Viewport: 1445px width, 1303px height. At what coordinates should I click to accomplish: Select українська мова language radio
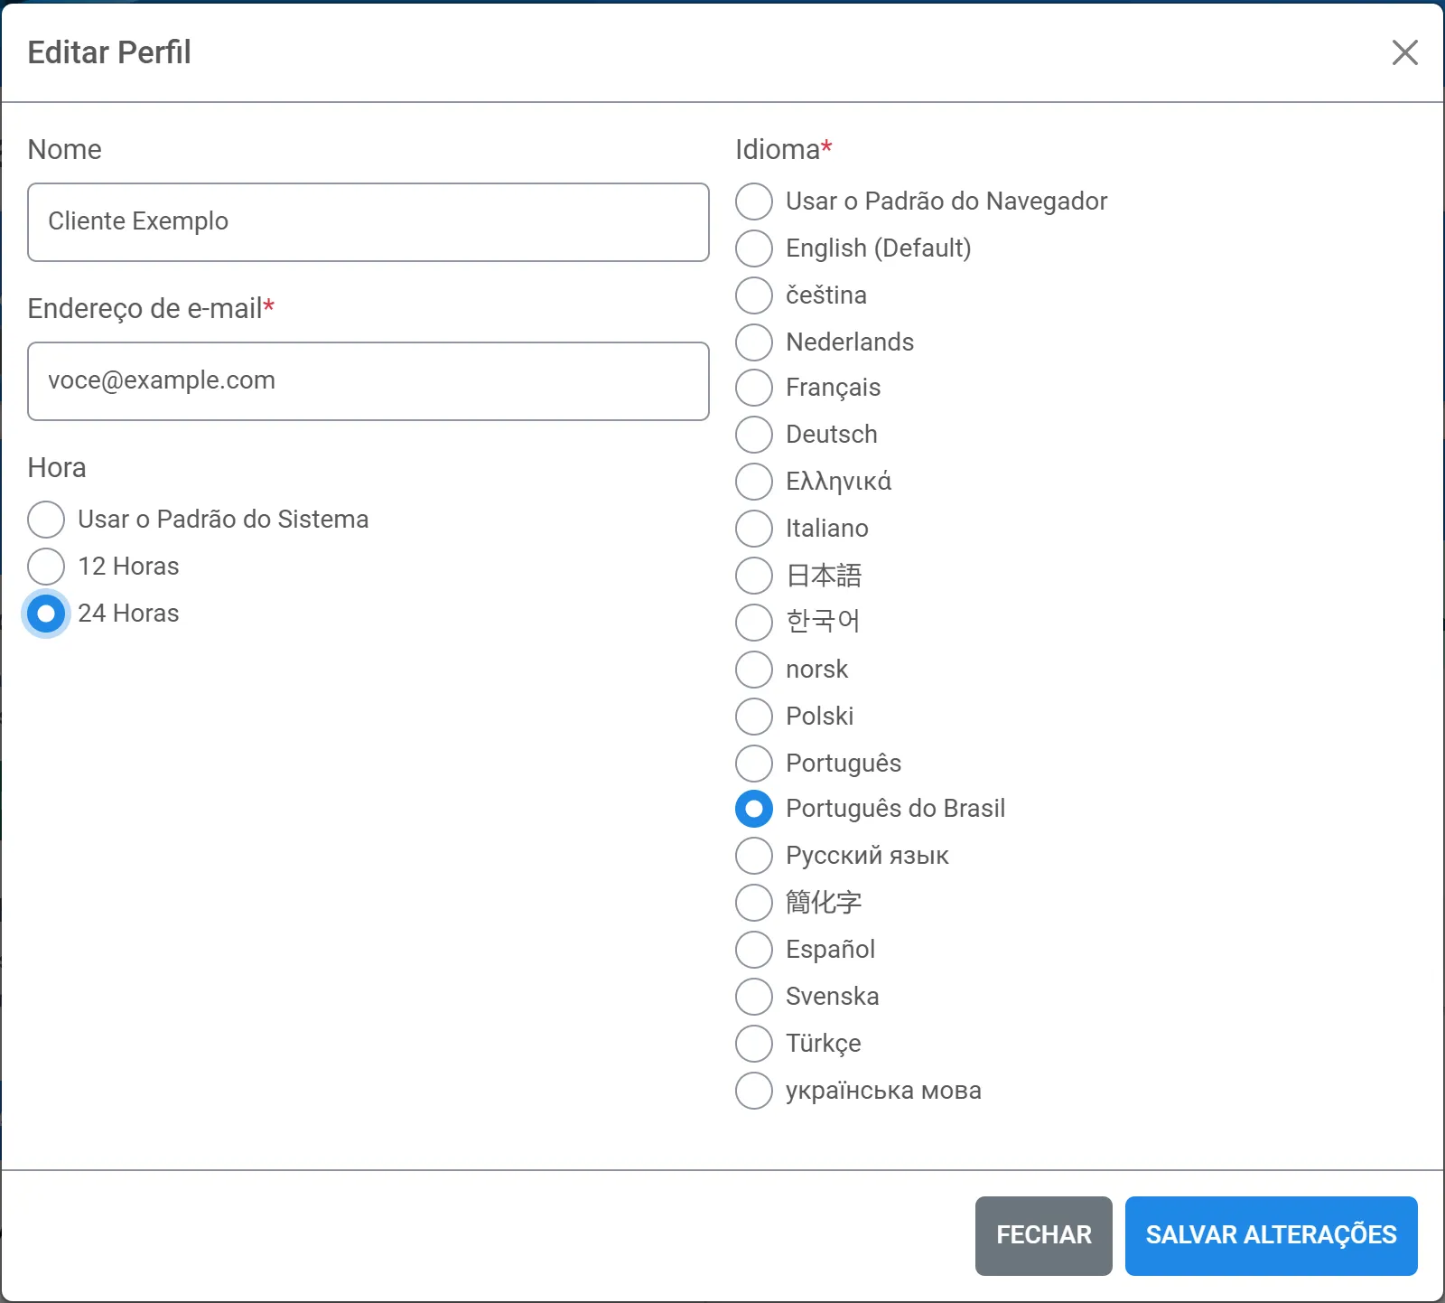click(x=754, y=1091)
